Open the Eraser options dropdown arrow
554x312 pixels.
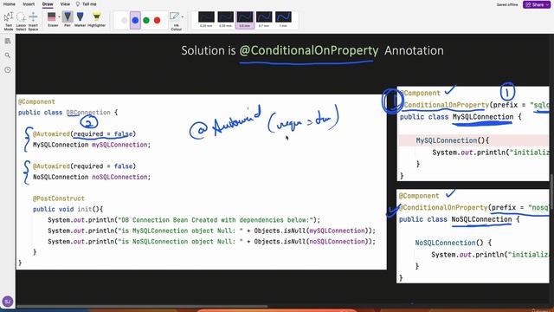tap(59, 17)
